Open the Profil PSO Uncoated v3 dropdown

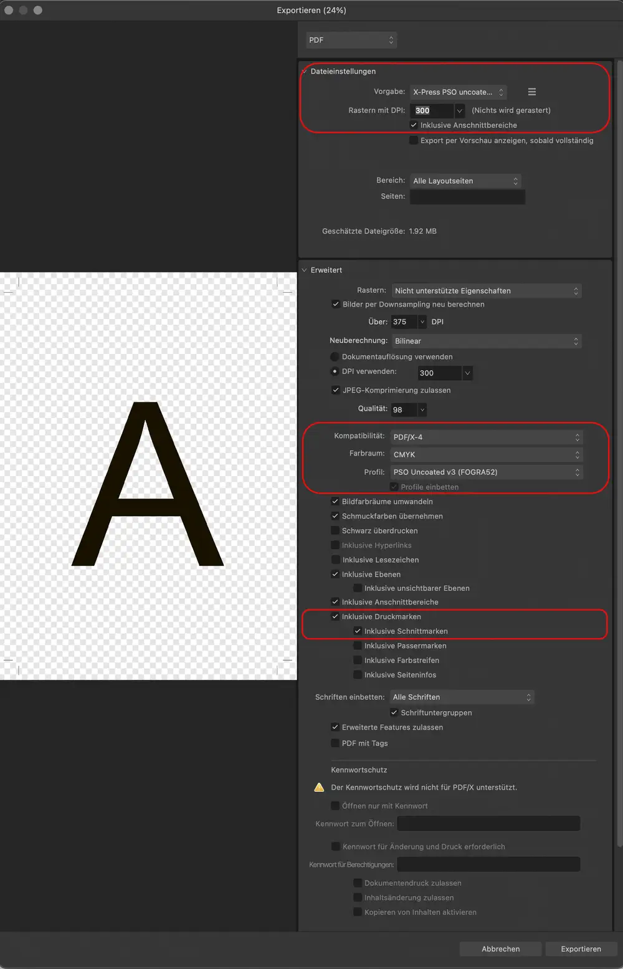click(x=487, y=472)
